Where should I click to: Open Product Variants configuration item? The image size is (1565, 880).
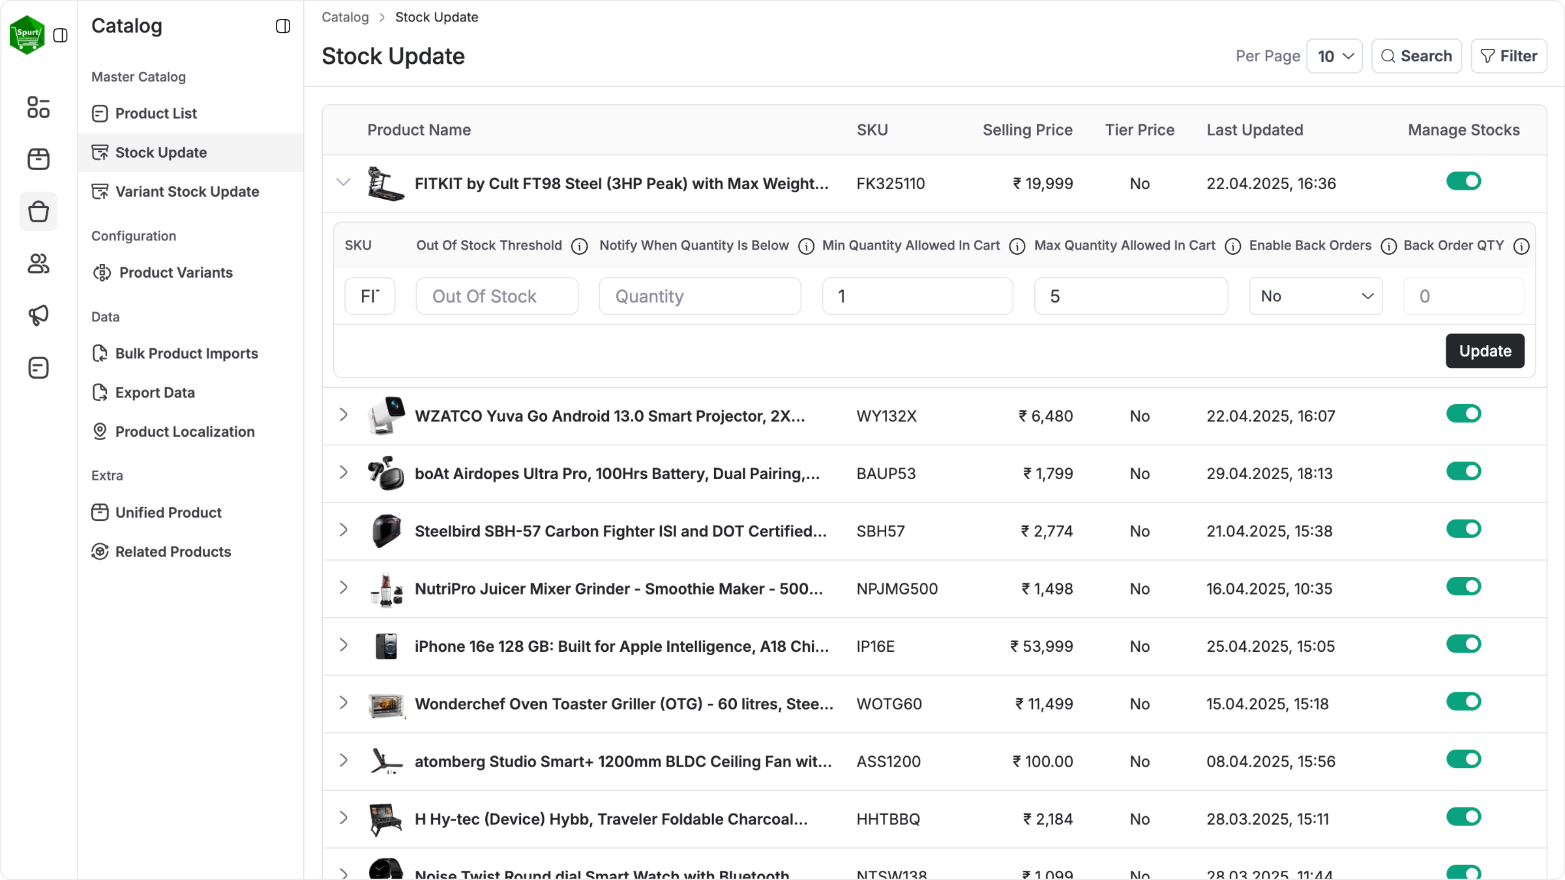coord(190,272)
